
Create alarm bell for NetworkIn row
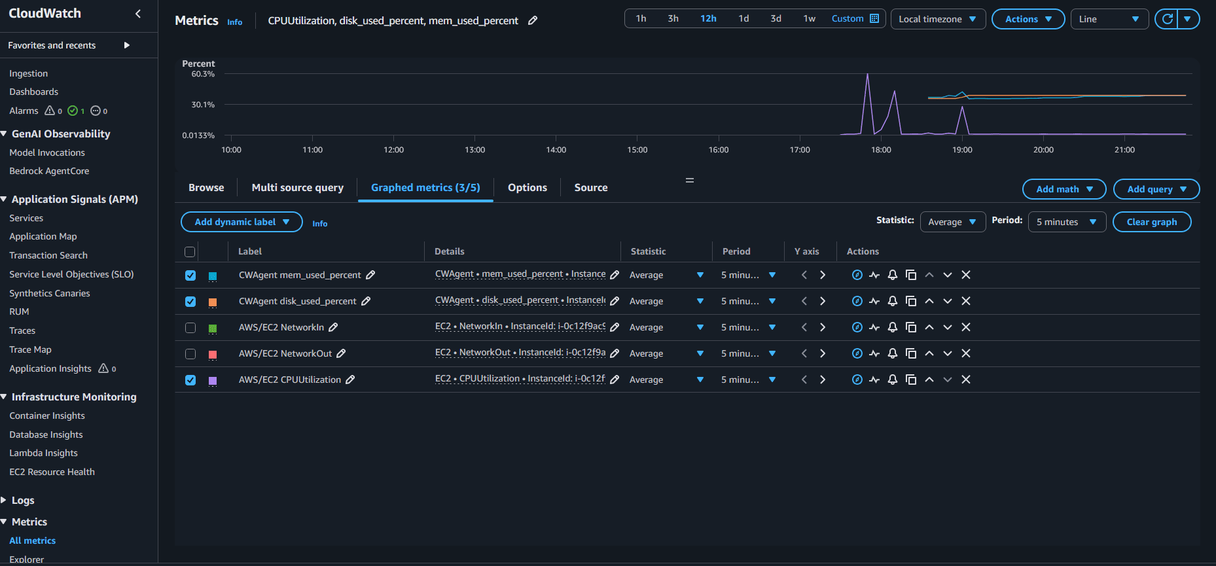[x=893, y=327]
